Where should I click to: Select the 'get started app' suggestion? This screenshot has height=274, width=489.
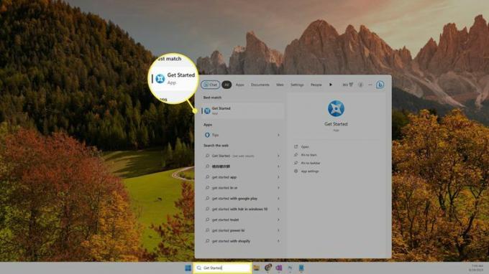[242, 177]
